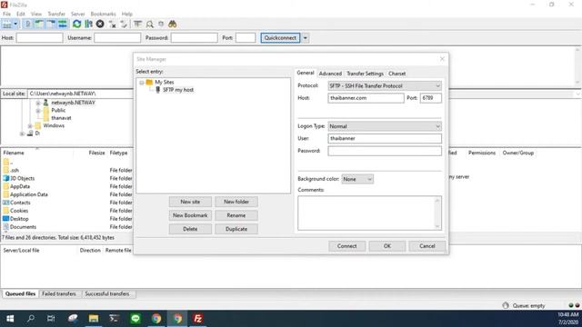Expand the Windows folder in local tree
The width and height of the screenshot is (582, 327).
coord(30,126)
